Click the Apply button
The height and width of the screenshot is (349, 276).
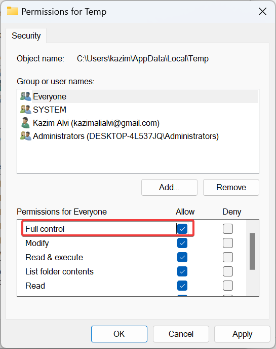point(242,334)
